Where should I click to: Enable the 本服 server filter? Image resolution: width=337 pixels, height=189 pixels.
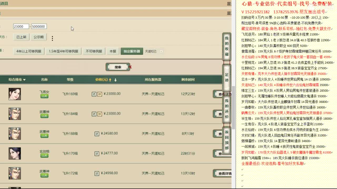click(113, 51)
